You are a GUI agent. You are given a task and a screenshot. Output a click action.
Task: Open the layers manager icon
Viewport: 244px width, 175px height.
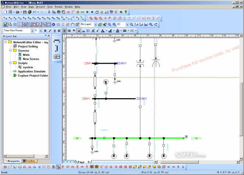[100, 25]
